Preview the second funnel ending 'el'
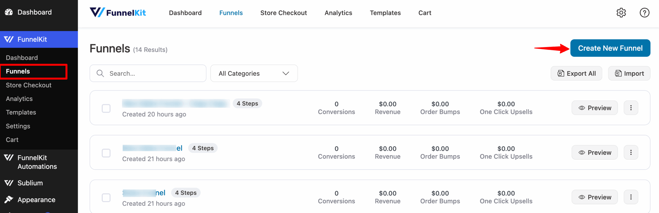Viewport: 659px width, 213px height. click(x=594, y=152)
